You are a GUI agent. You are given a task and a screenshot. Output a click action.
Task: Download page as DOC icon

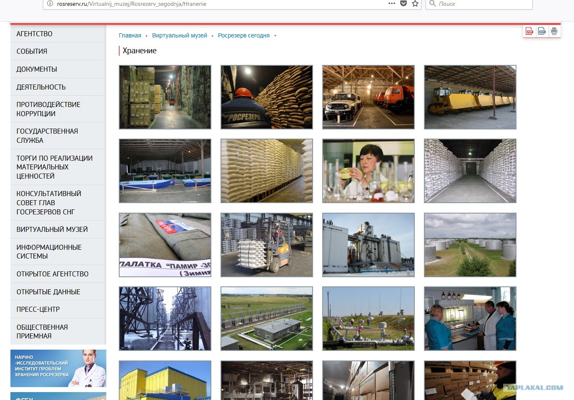(x=542, y=31)
